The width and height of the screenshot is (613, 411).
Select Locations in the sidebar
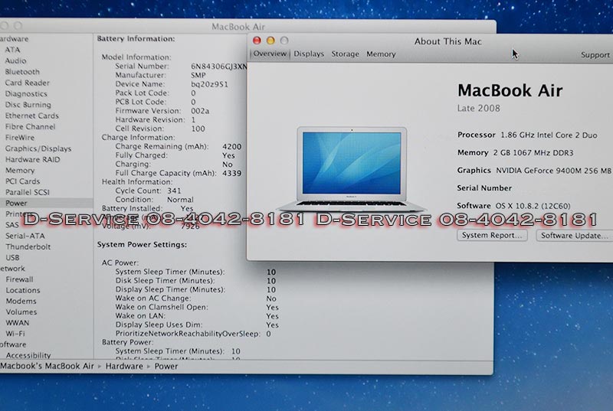23,290
